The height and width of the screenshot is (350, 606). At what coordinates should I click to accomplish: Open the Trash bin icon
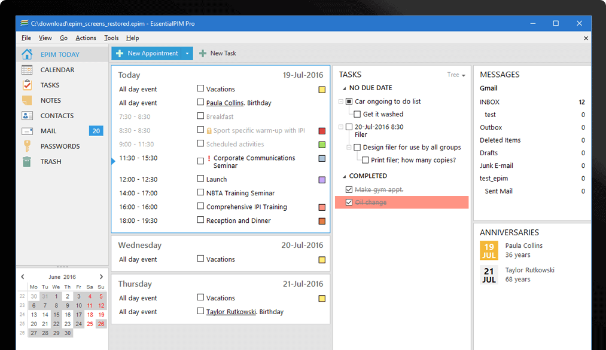(27, 161)
